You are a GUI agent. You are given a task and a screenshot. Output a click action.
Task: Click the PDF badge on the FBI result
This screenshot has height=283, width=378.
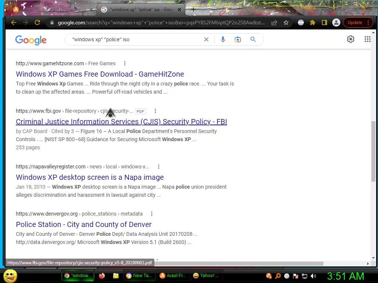point(140,111)
